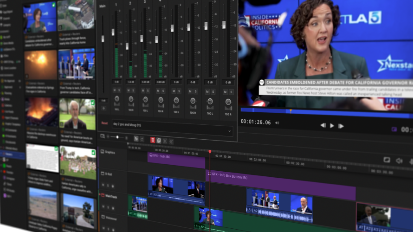Click the copy clip icon beside trash
Screen dimensions: 413x232
click(x=159, y=141)
